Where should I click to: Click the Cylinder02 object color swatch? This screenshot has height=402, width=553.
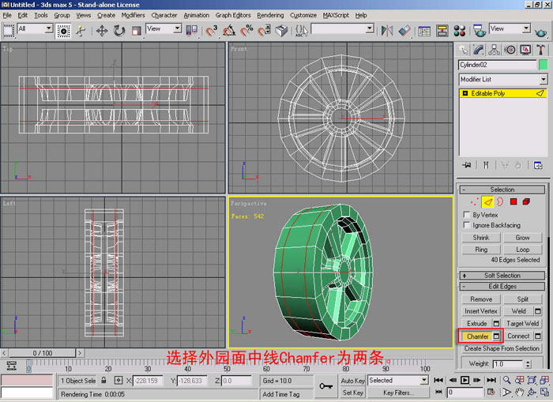(x=544, y=65)
